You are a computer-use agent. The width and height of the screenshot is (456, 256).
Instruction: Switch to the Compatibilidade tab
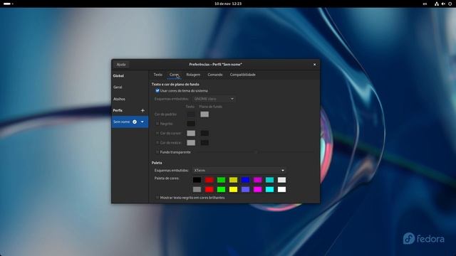coord(242,75)
